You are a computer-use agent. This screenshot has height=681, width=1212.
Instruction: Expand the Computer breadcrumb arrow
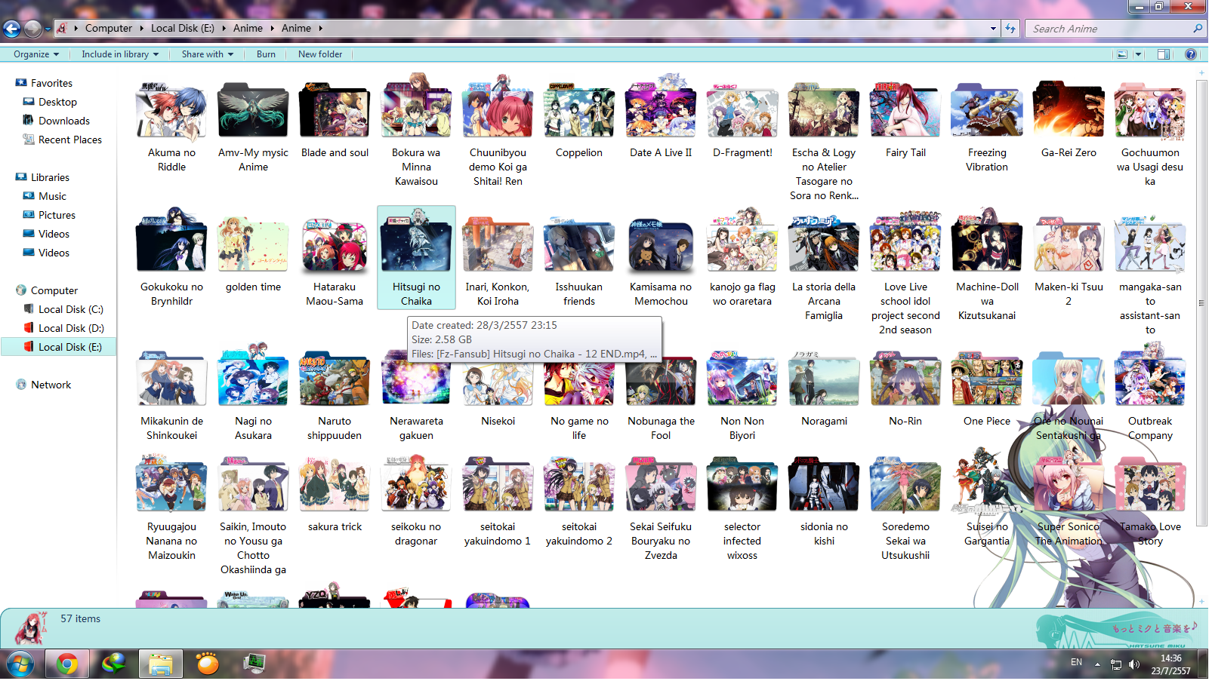(x=141, y=29)
